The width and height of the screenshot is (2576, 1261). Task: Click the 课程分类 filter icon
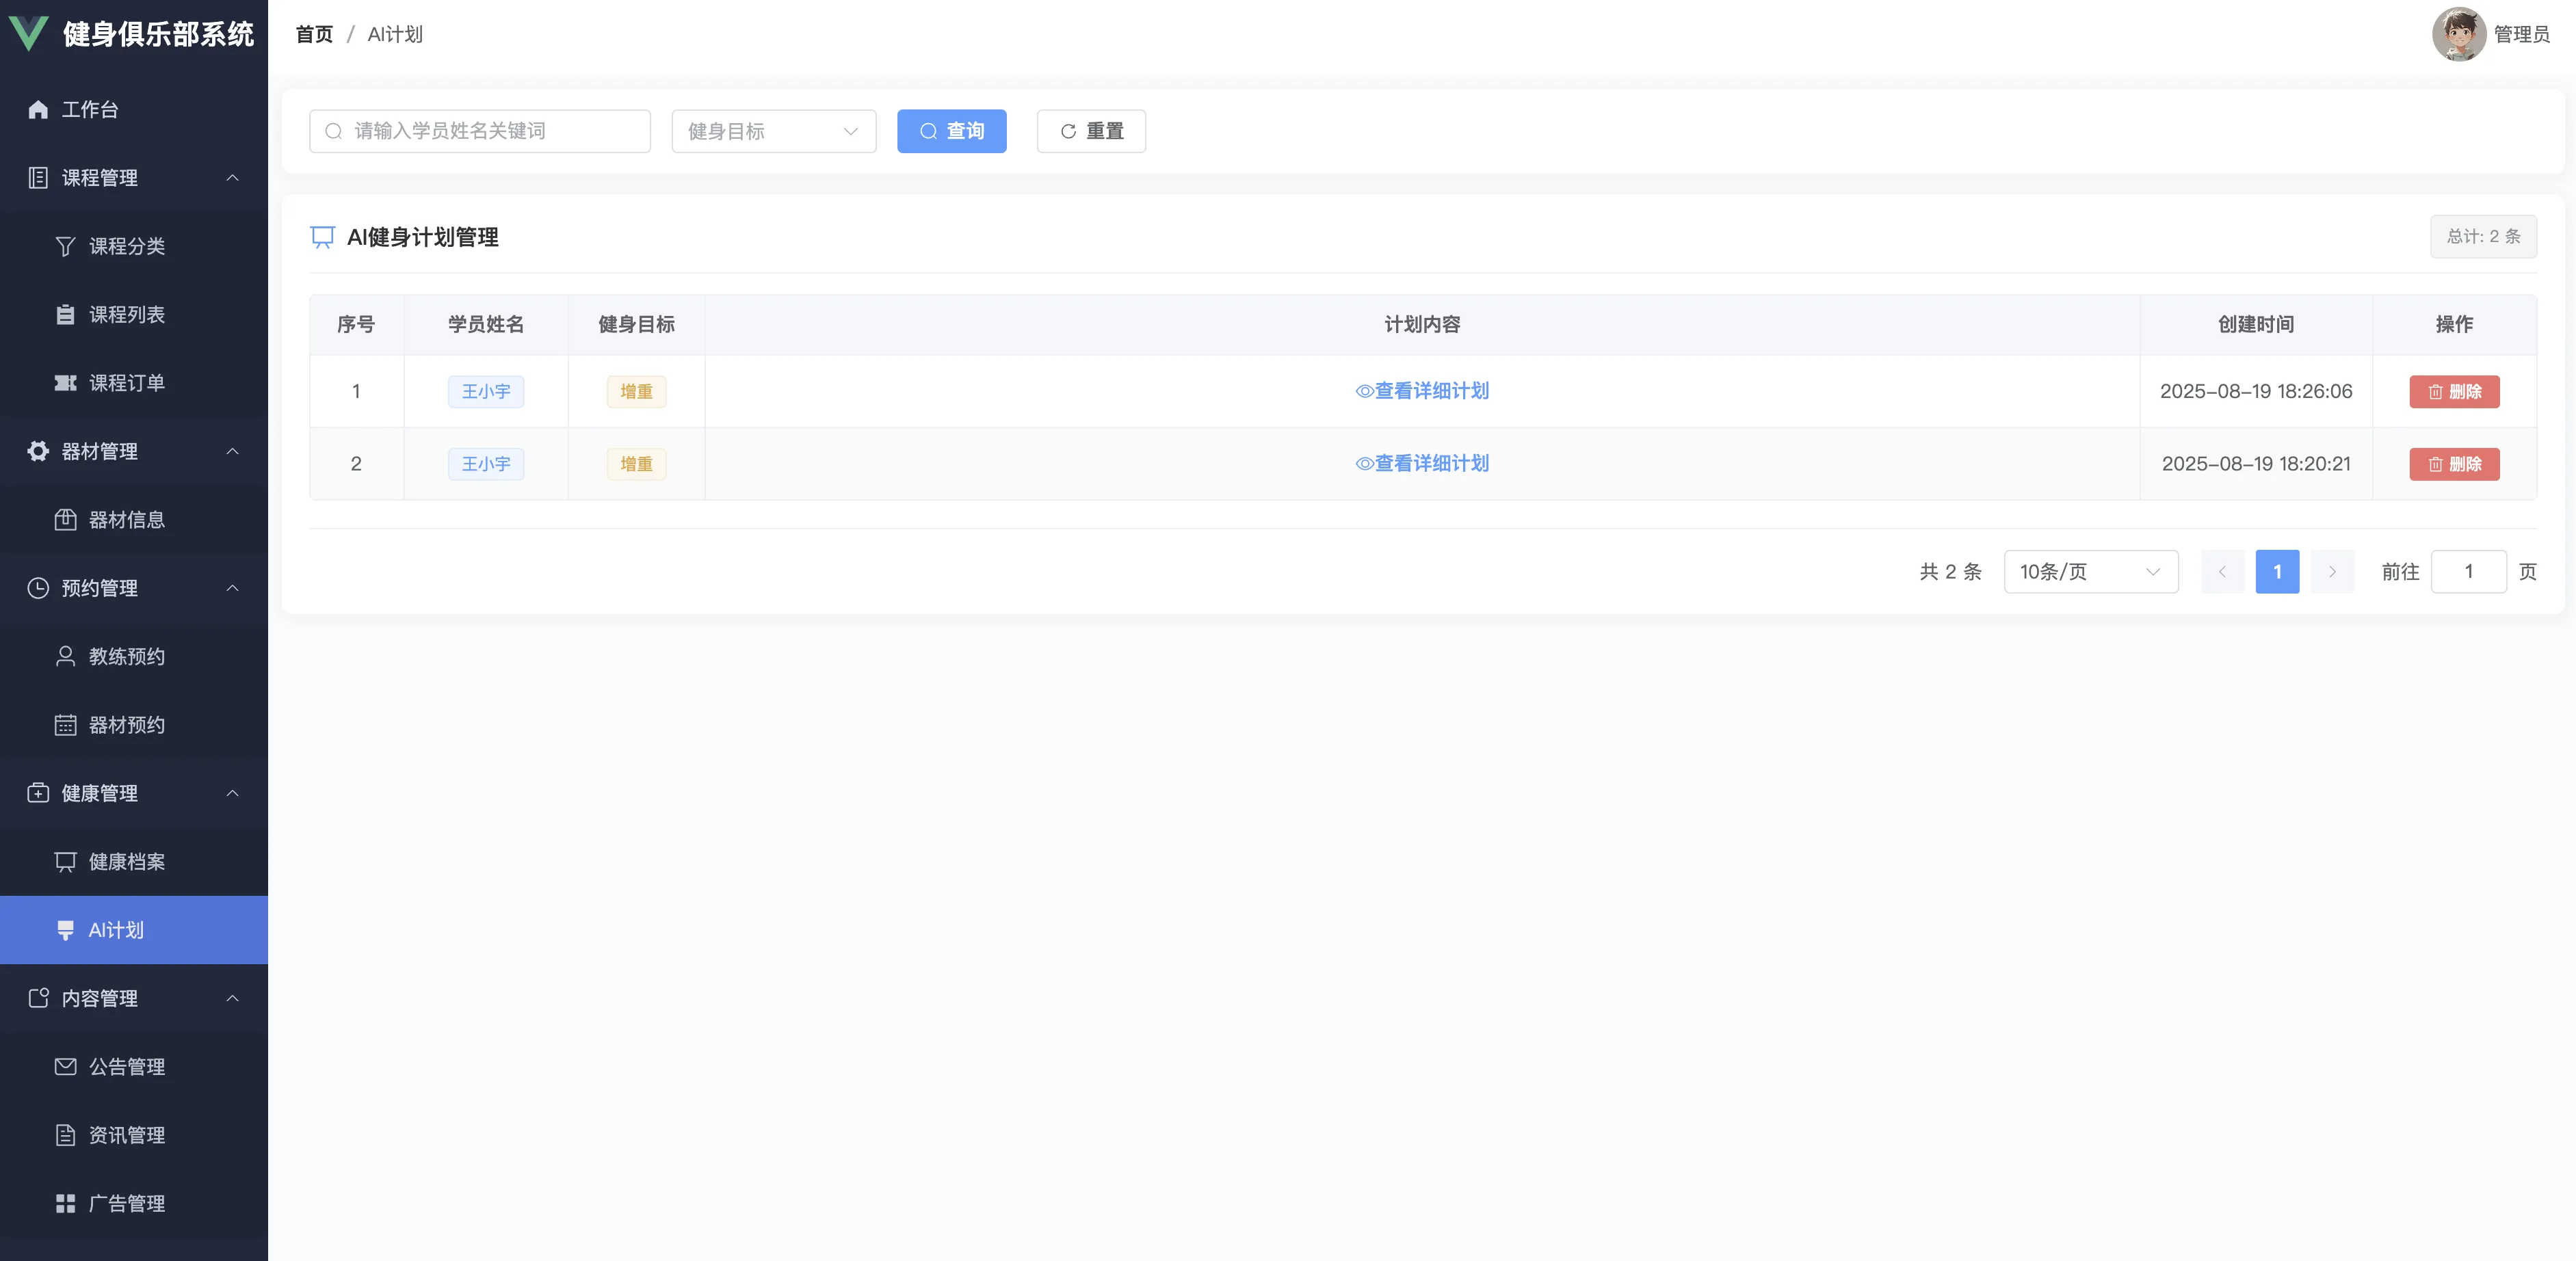65,246
